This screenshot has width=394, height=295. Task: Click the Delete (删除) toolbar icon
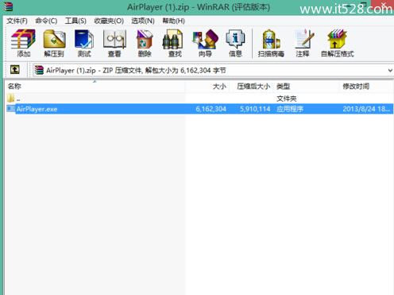[x=145, y=43]
